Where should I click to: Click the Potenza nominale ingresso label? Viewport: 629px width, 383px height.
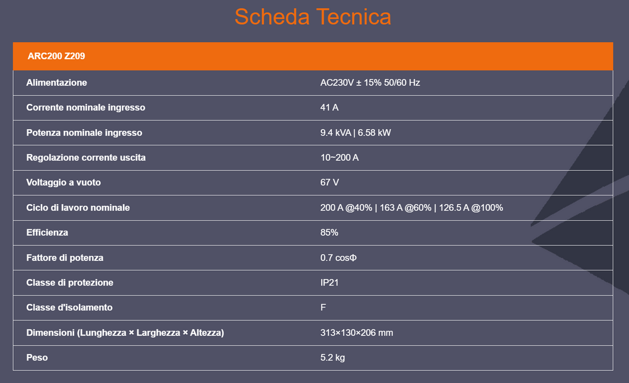click(84, 133)
